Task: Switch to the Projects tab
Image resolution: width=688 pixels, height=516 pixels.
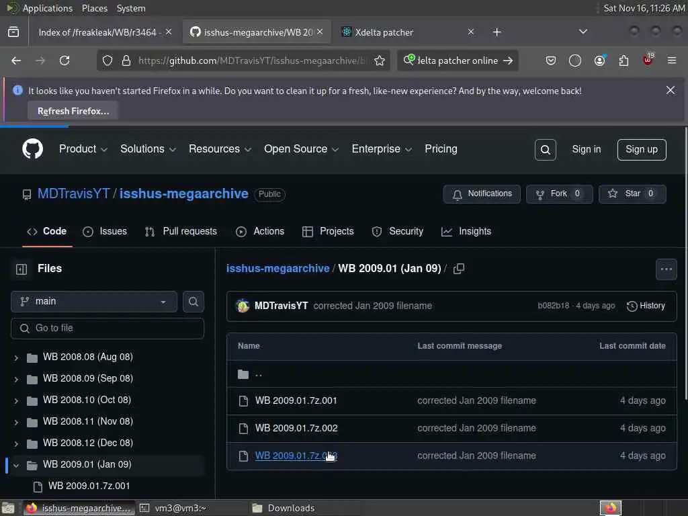Action: (x=328, y=231)
